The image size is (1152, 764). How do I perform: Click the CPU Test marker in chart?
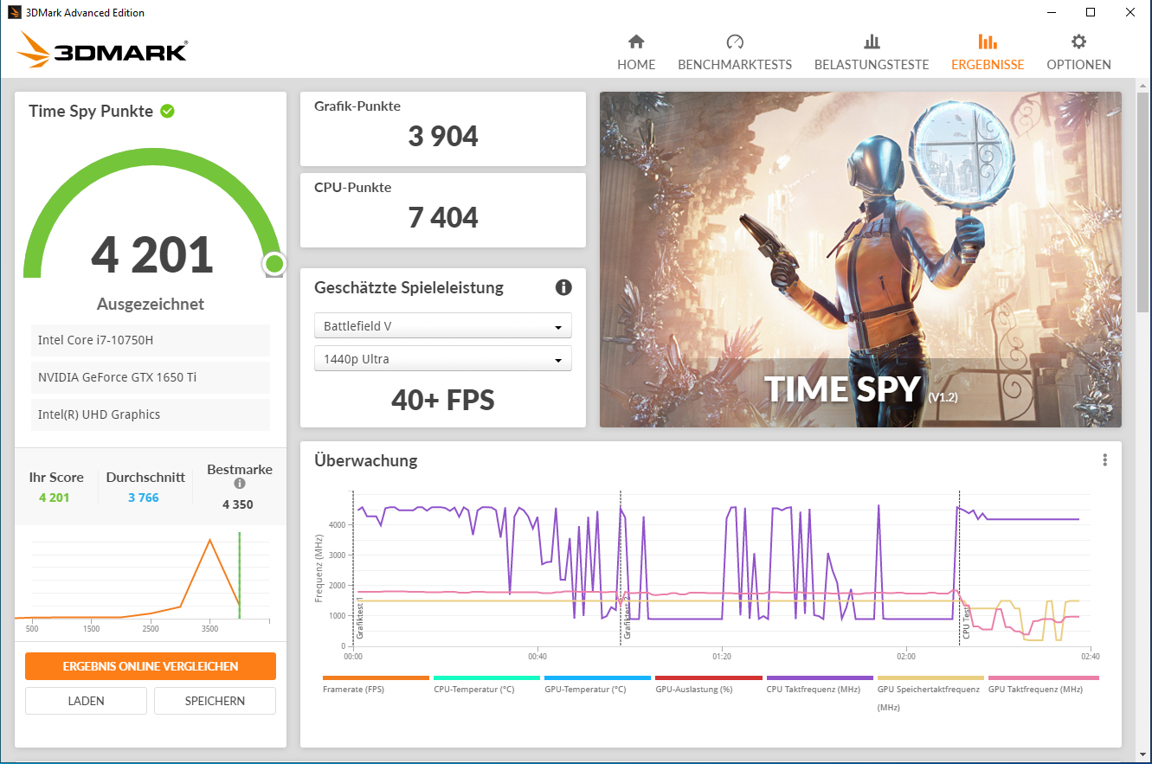coord(965,624)
